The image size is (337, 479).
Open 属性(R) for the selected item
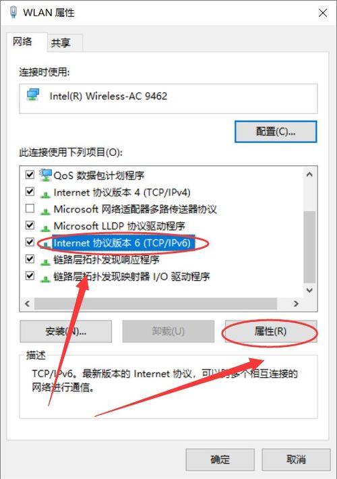point(270,331)
